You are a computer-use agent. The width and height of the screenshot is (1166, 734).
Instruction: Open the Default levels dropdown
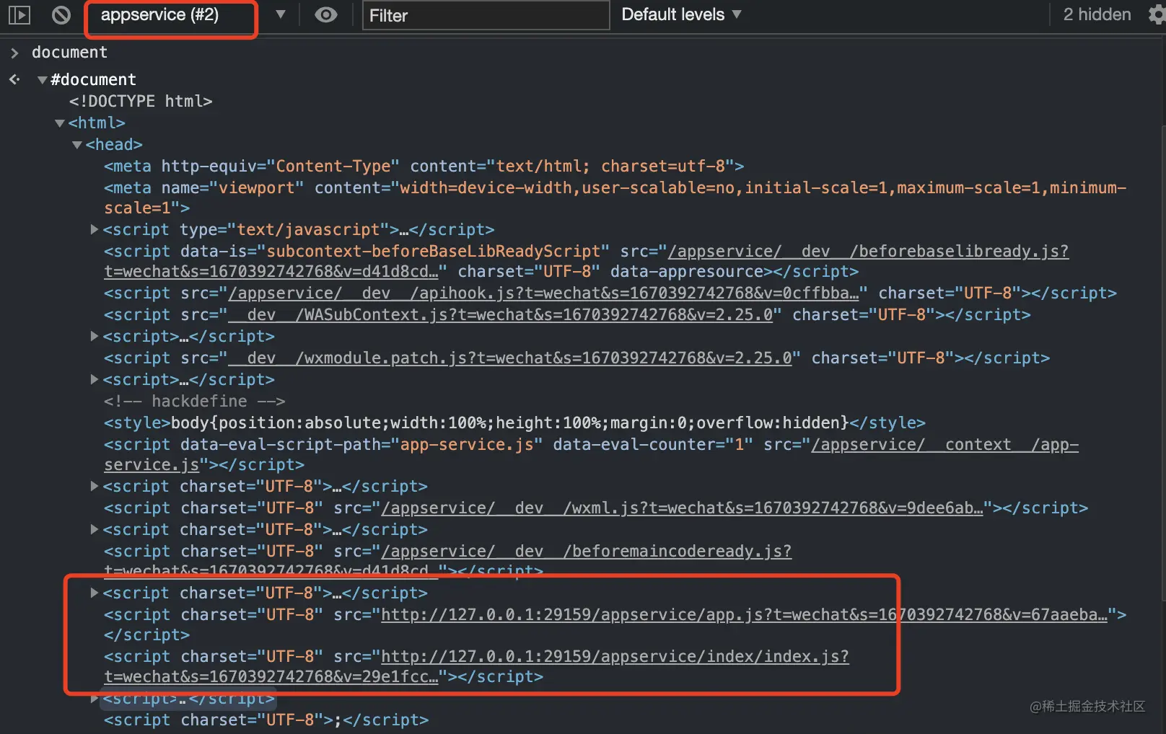[681, 14]
